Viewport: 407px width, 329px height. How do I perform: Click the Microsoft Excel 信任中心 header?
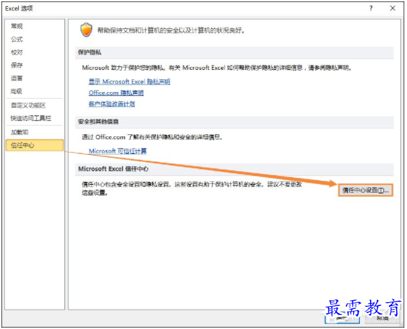234,169
